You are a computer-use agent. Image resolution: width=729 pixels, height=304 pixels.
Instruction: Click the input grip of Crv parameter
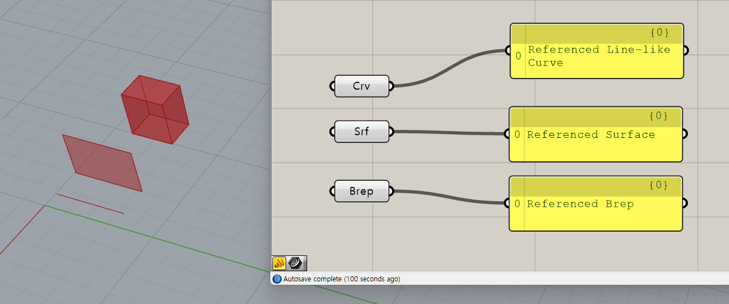(332, 86)
